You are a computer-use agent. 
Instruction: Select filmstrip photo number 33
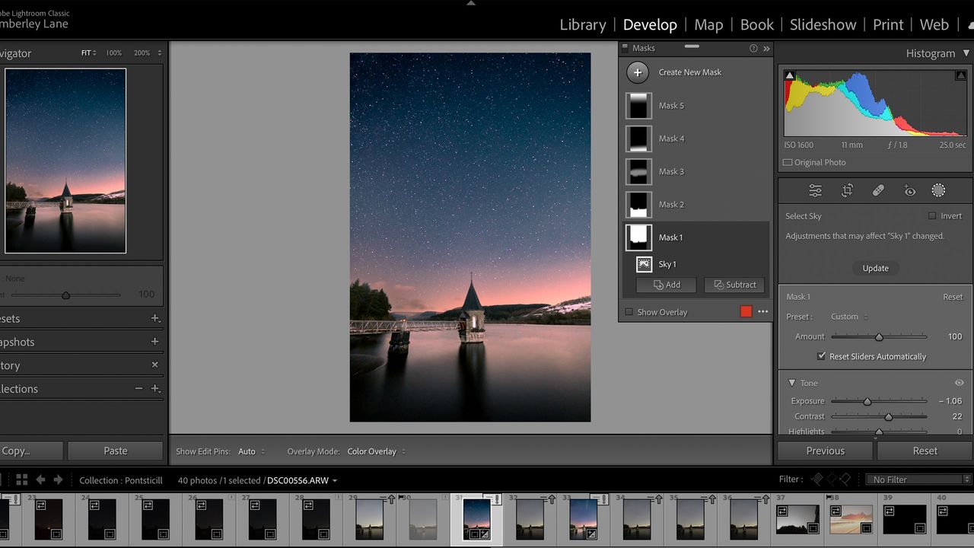click(x=583, y=518)
